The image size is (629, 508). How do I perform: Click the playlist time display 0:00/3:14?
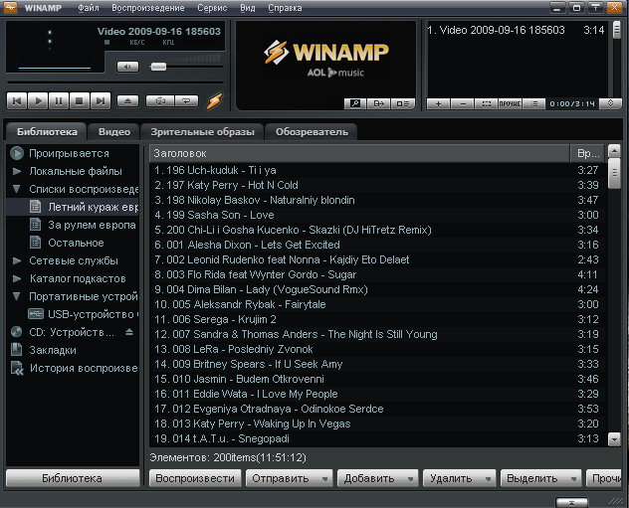click(x=572, y=103)
